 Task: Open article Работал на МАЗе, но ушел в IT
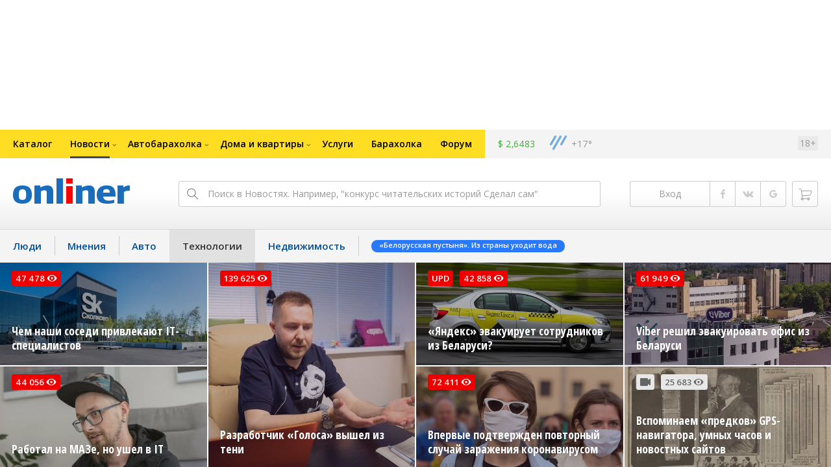[x=88, y=449]
